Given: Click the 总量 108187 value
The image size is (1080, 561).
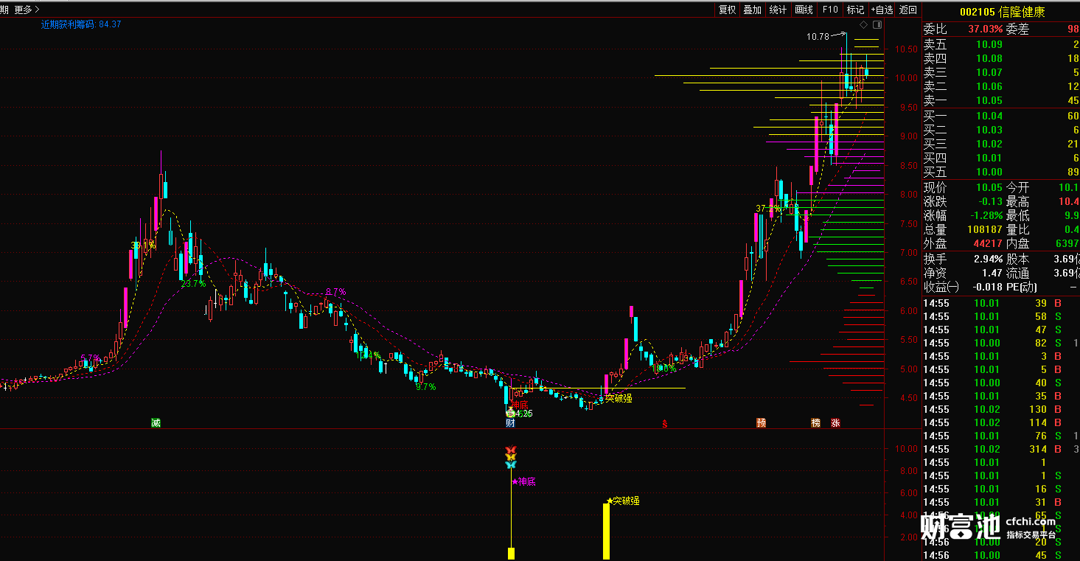Looking at the screenshot, I should pyautogui.click(x=986, y=229).
